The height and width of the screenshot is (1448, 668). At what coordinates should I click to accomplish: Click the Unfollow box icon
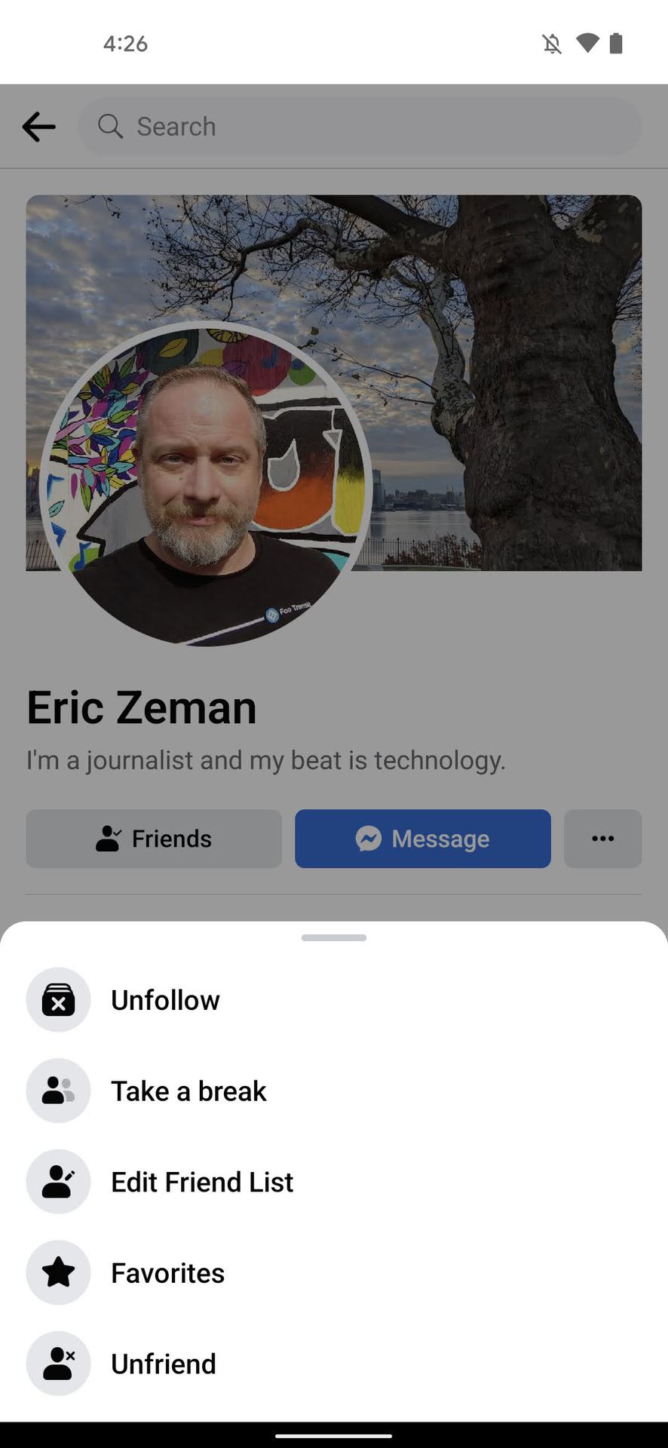point(58,1000)
